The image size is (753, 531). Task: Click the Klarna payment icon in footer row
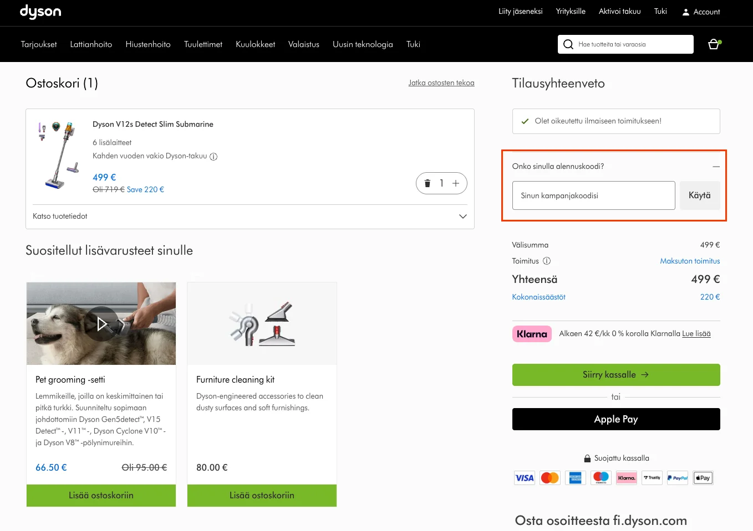pyautogui.click(x=627, y=478)
